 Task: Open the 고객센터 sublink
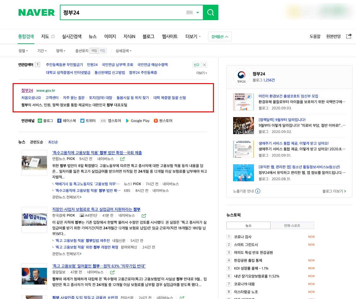(x=52, y=98)
